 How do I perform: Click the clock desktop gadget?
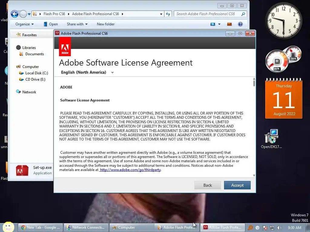click(283, 20)
